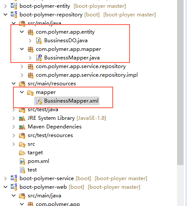Expand JRE System Library node

click(13, 118)
